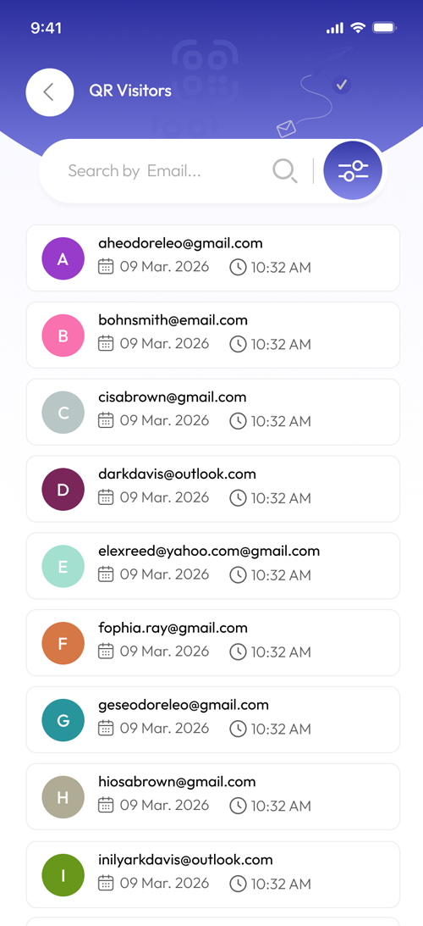
Task: Open visitor bohnsmith@email.com entry
Action: [213, 335]
